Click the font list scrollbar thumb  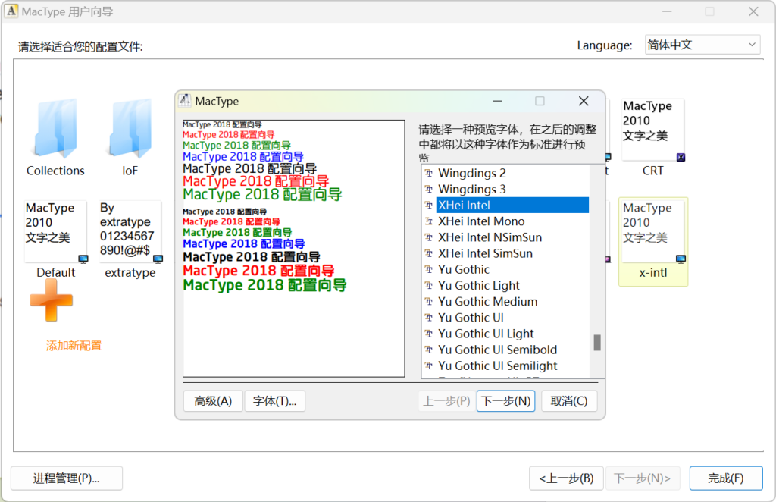tap(597, 343)
